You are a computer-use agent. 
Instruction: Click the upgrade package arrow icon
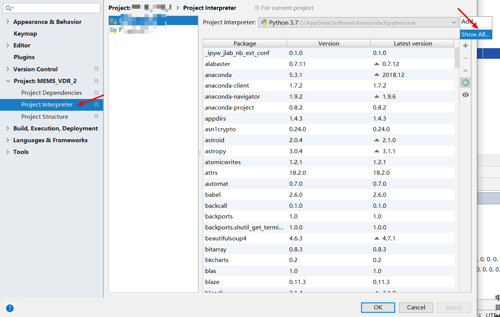pos(466,70)
